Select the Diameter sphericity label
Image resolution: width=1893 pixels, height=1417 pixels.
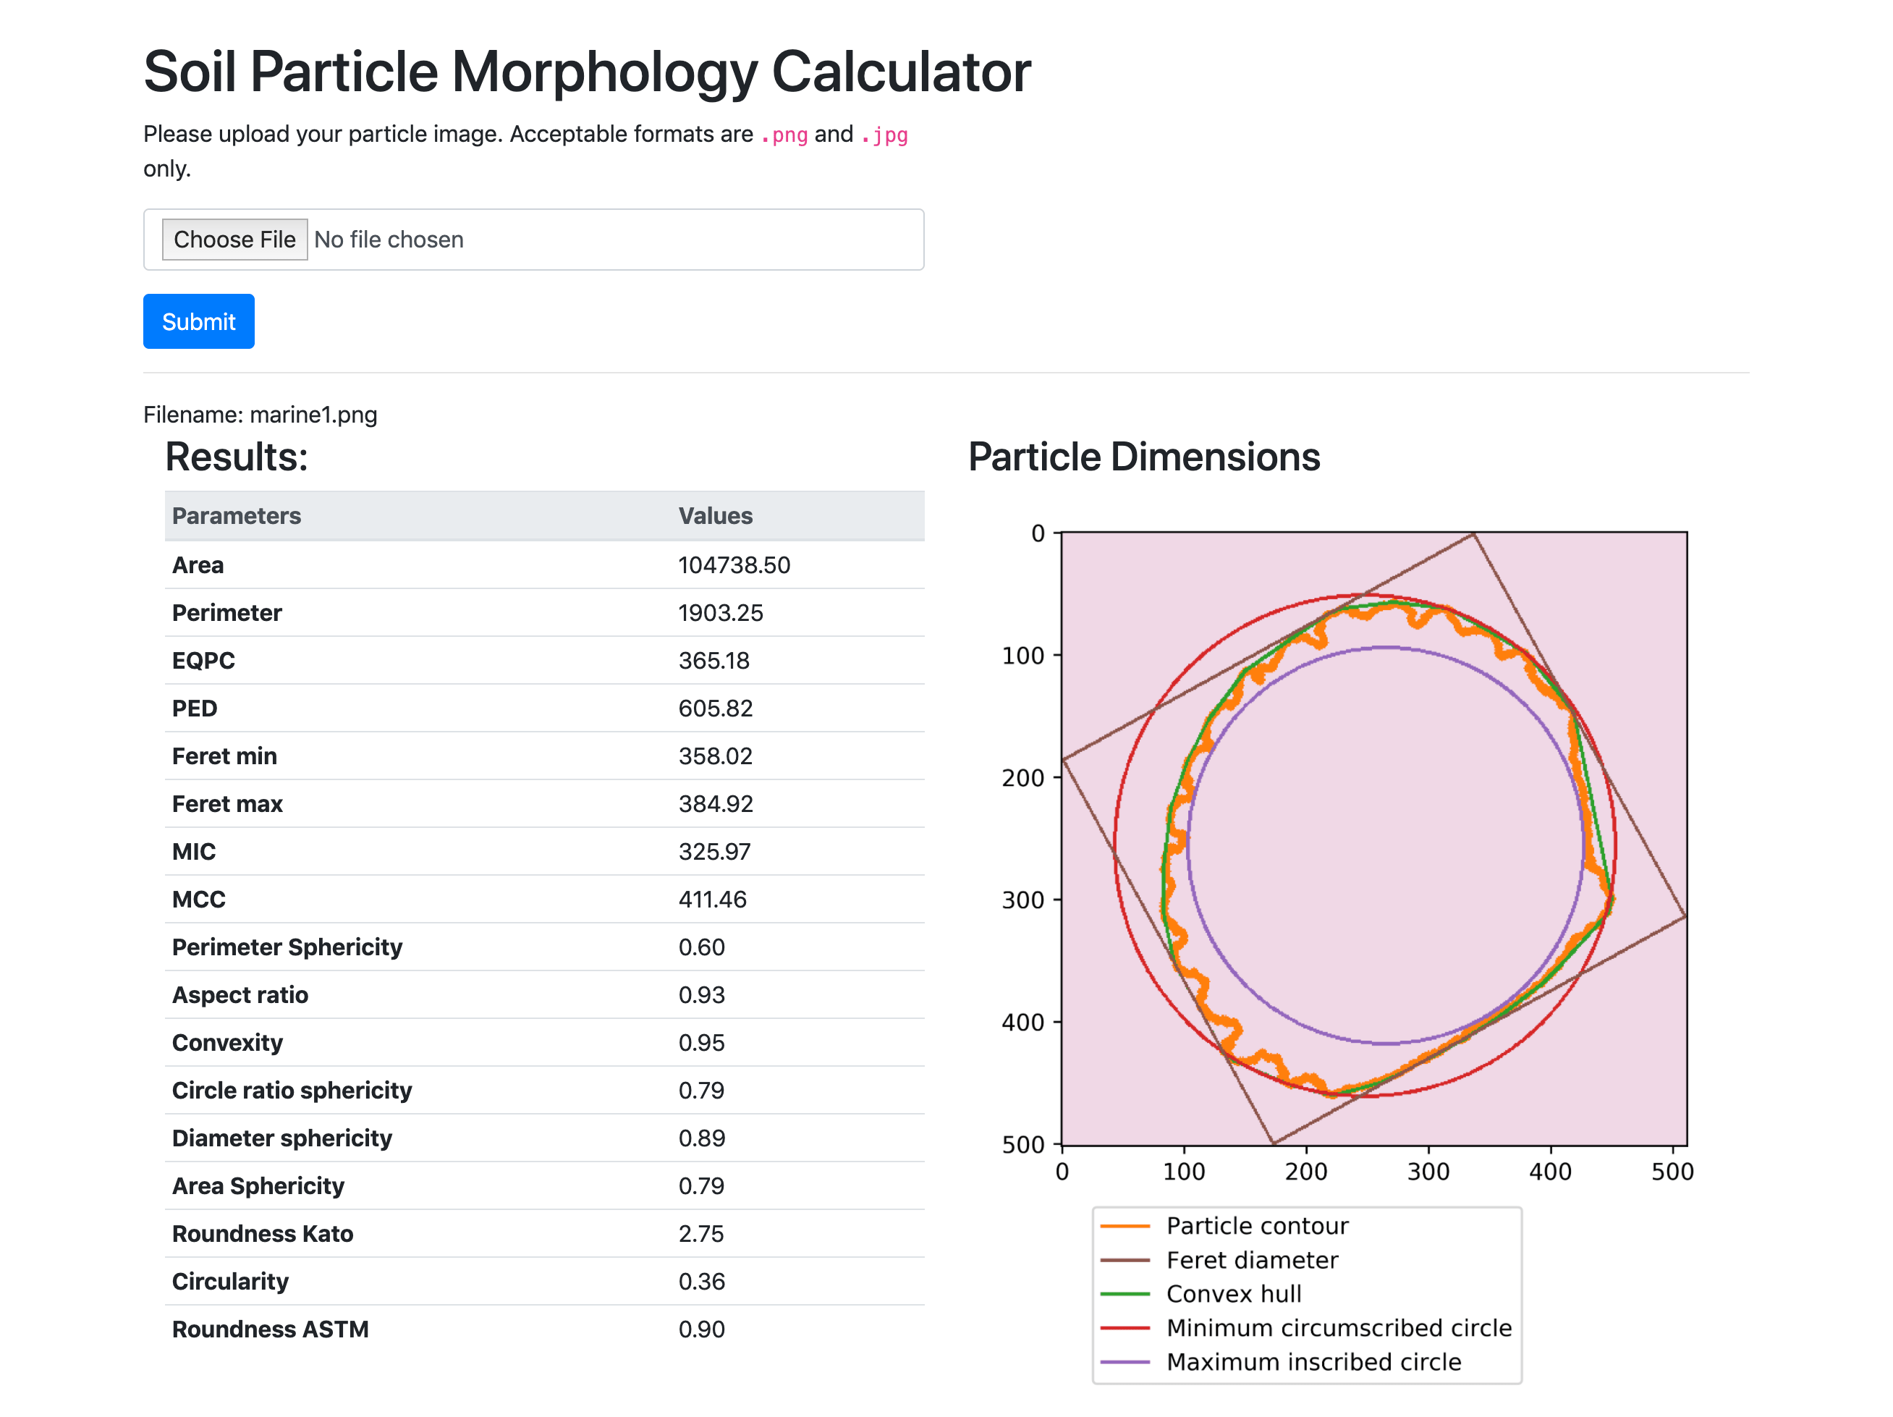(281, 1140)
